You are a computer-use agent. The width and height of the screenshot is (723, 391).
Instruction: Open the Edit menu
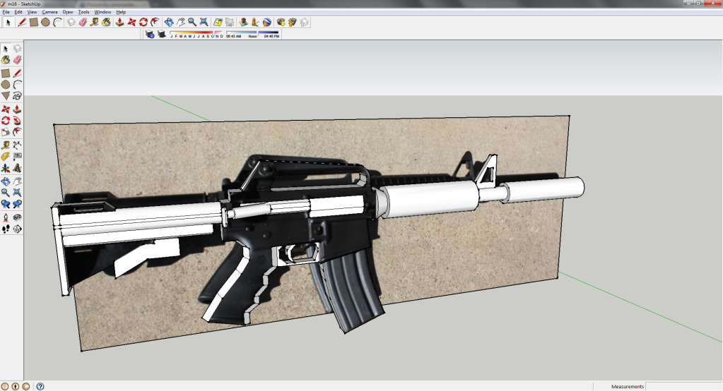pyautogui.click(x=18, y=12)
